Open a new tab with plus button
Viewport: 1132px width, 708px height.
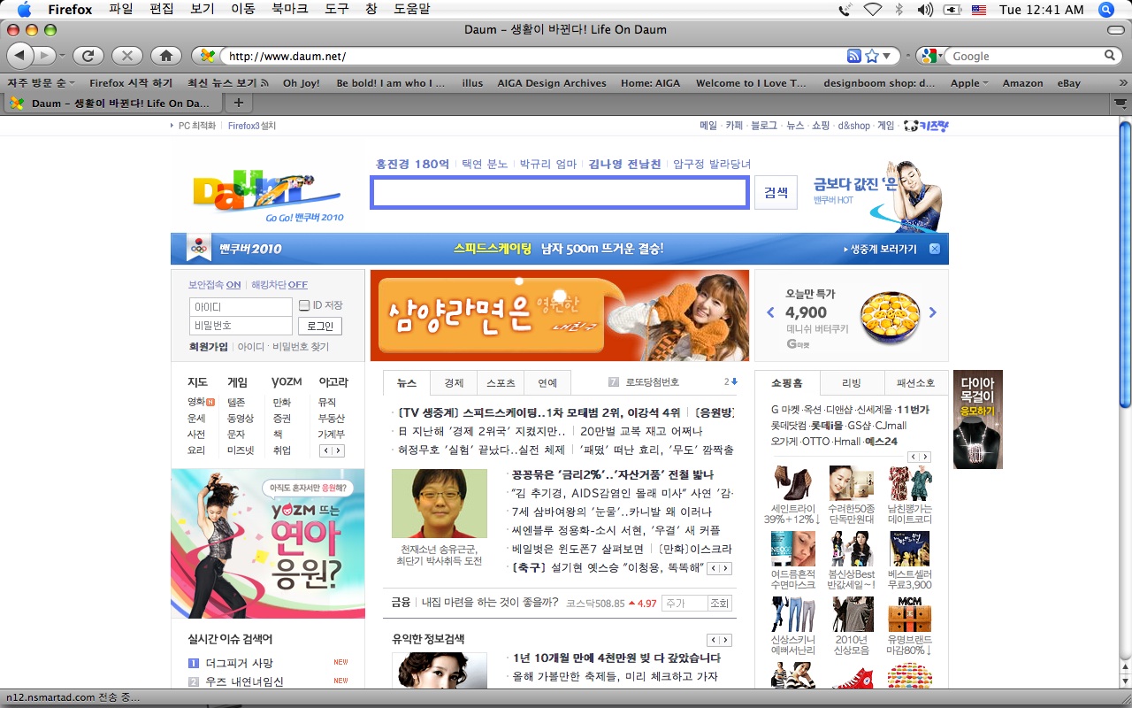238,103
